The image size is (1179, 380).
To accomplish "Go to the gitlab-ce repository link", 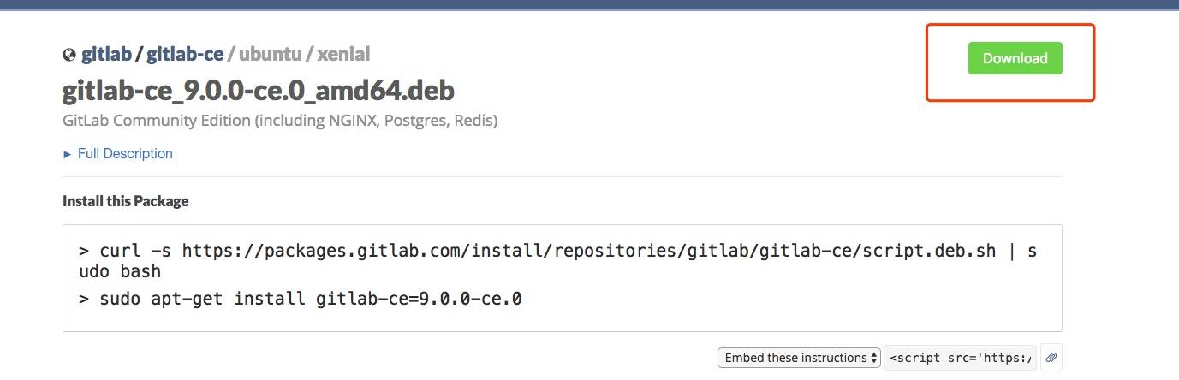I will pos(185,55).
